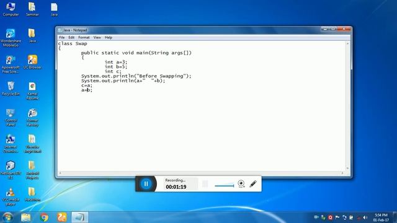
Task: Open Notepad View menu
Action: 97,37
